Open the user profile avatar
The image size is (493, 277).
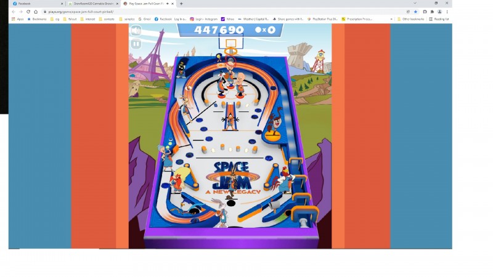[x=439, y=12]
